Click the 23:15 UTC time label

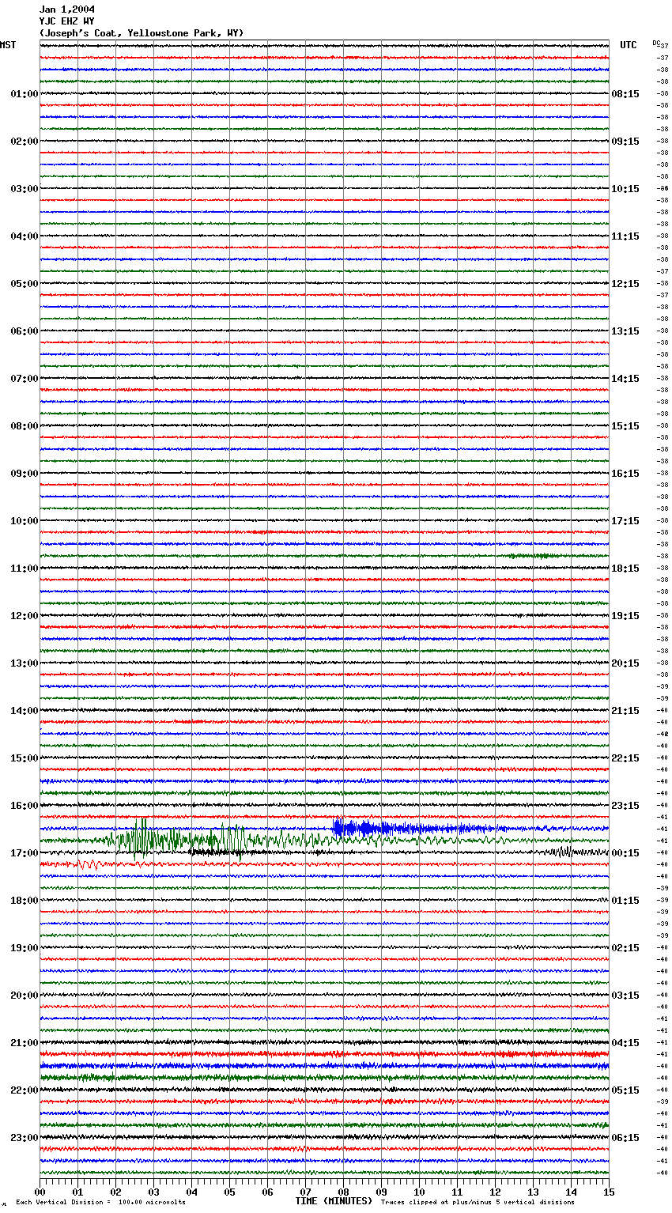pyautogui.click(x=625, y=806)
